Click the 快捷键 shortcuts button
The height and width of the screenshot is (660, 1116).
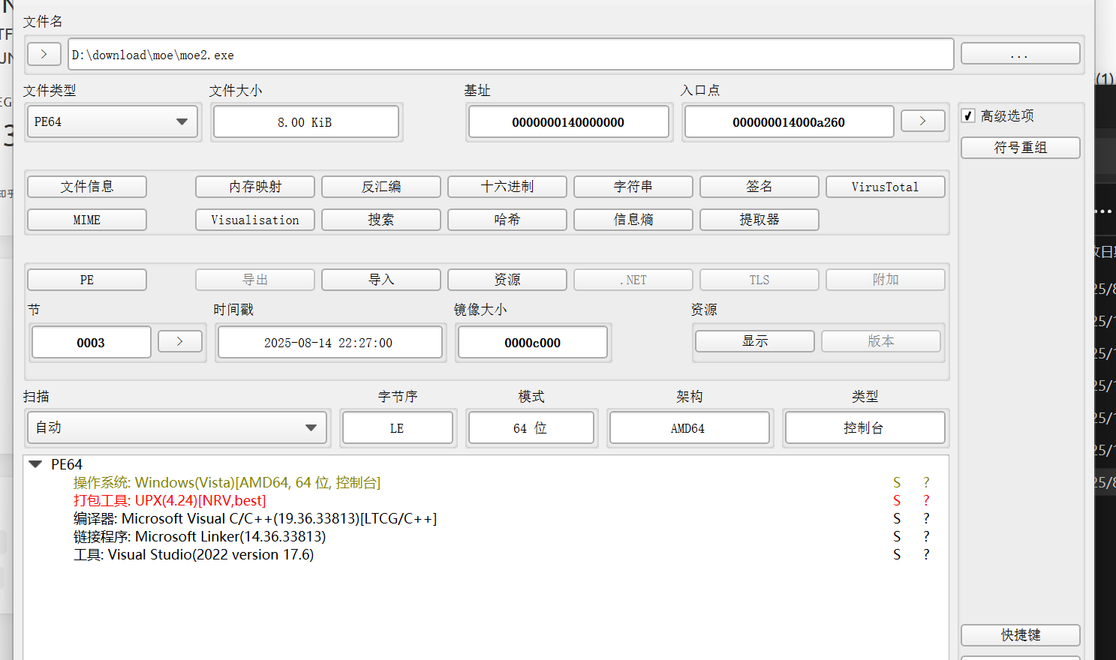(x=1020, y=634)
